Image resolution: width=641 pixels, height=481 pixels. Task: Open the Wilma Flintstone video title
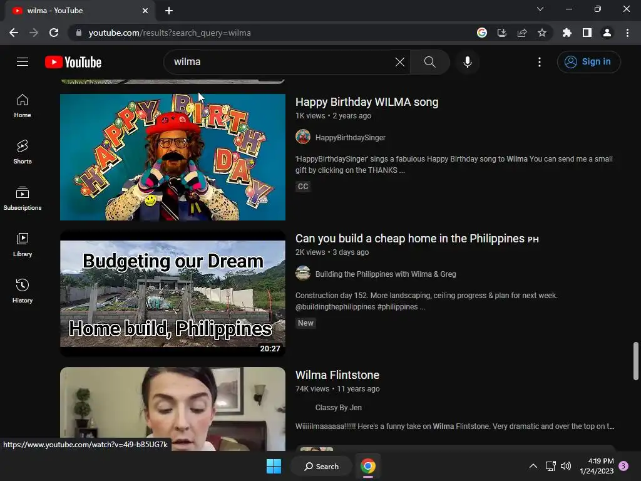pos(337,375)
